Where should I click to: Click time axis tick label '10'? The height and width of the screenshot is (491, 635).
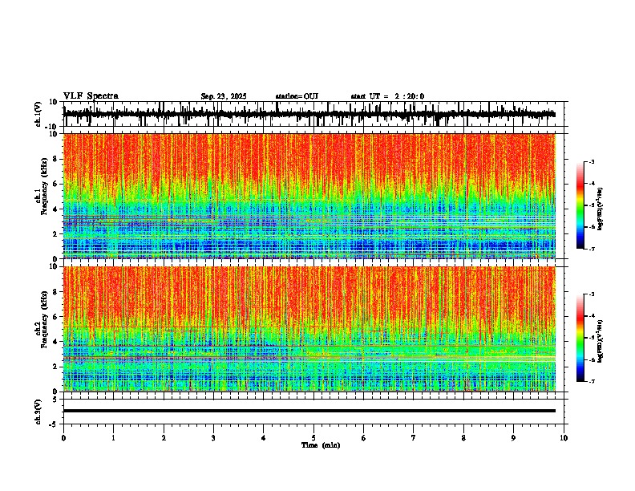coord(564,438)
